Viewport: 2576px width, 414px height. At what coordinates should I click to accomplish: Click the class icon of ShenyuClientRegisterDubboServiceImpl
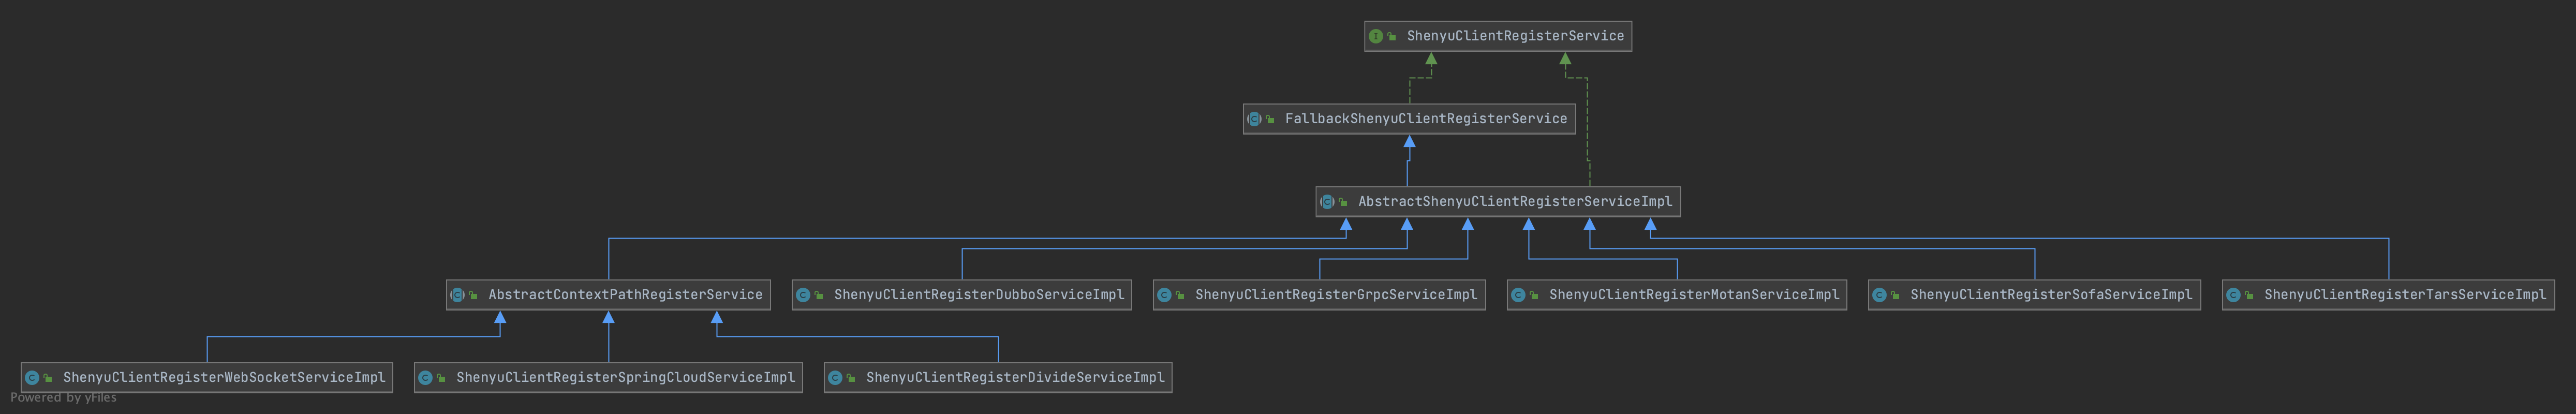tap(803, 295)
